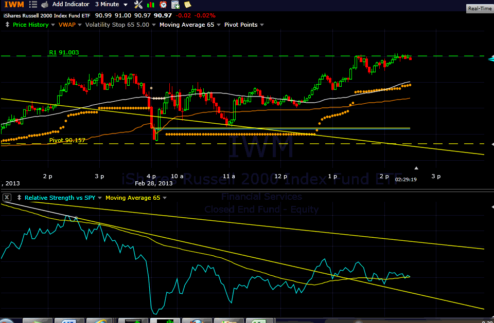The height and width of the screenshot is (323, 494).
Task: Click the R1 91.003 resistance label
Action: (64, 52)
